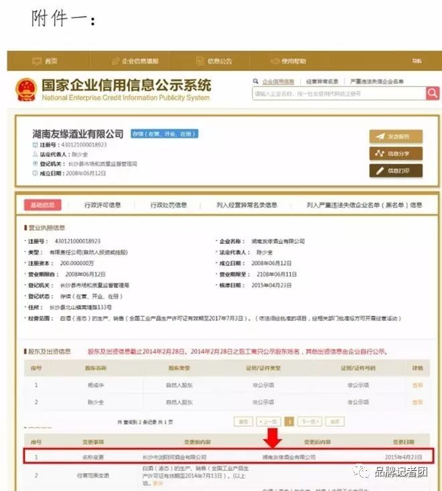Open details link for shareholder row 1
This screenshot has height=491, width=442.
tap(418, 385)
